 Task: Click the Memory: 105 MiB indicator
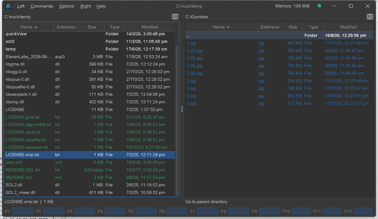292,6
